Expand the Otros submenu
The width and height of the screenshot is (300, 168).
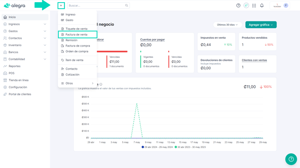pos(77,83)
